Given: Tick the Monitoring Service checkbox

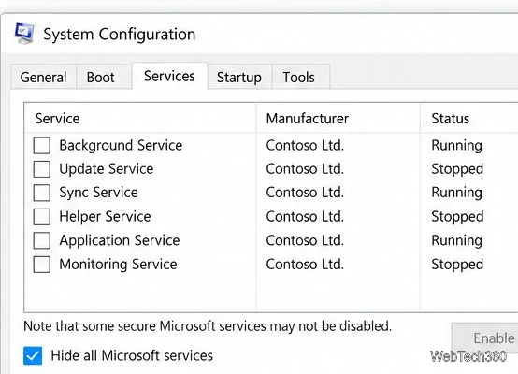Looking at the screenshot, I should [42, 265].
